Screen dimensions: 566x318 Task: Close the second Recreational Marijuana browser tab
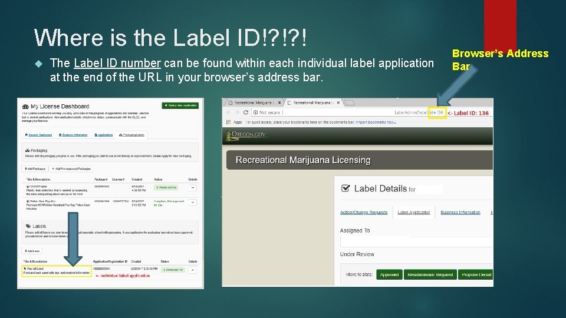[x=338, y=102]
